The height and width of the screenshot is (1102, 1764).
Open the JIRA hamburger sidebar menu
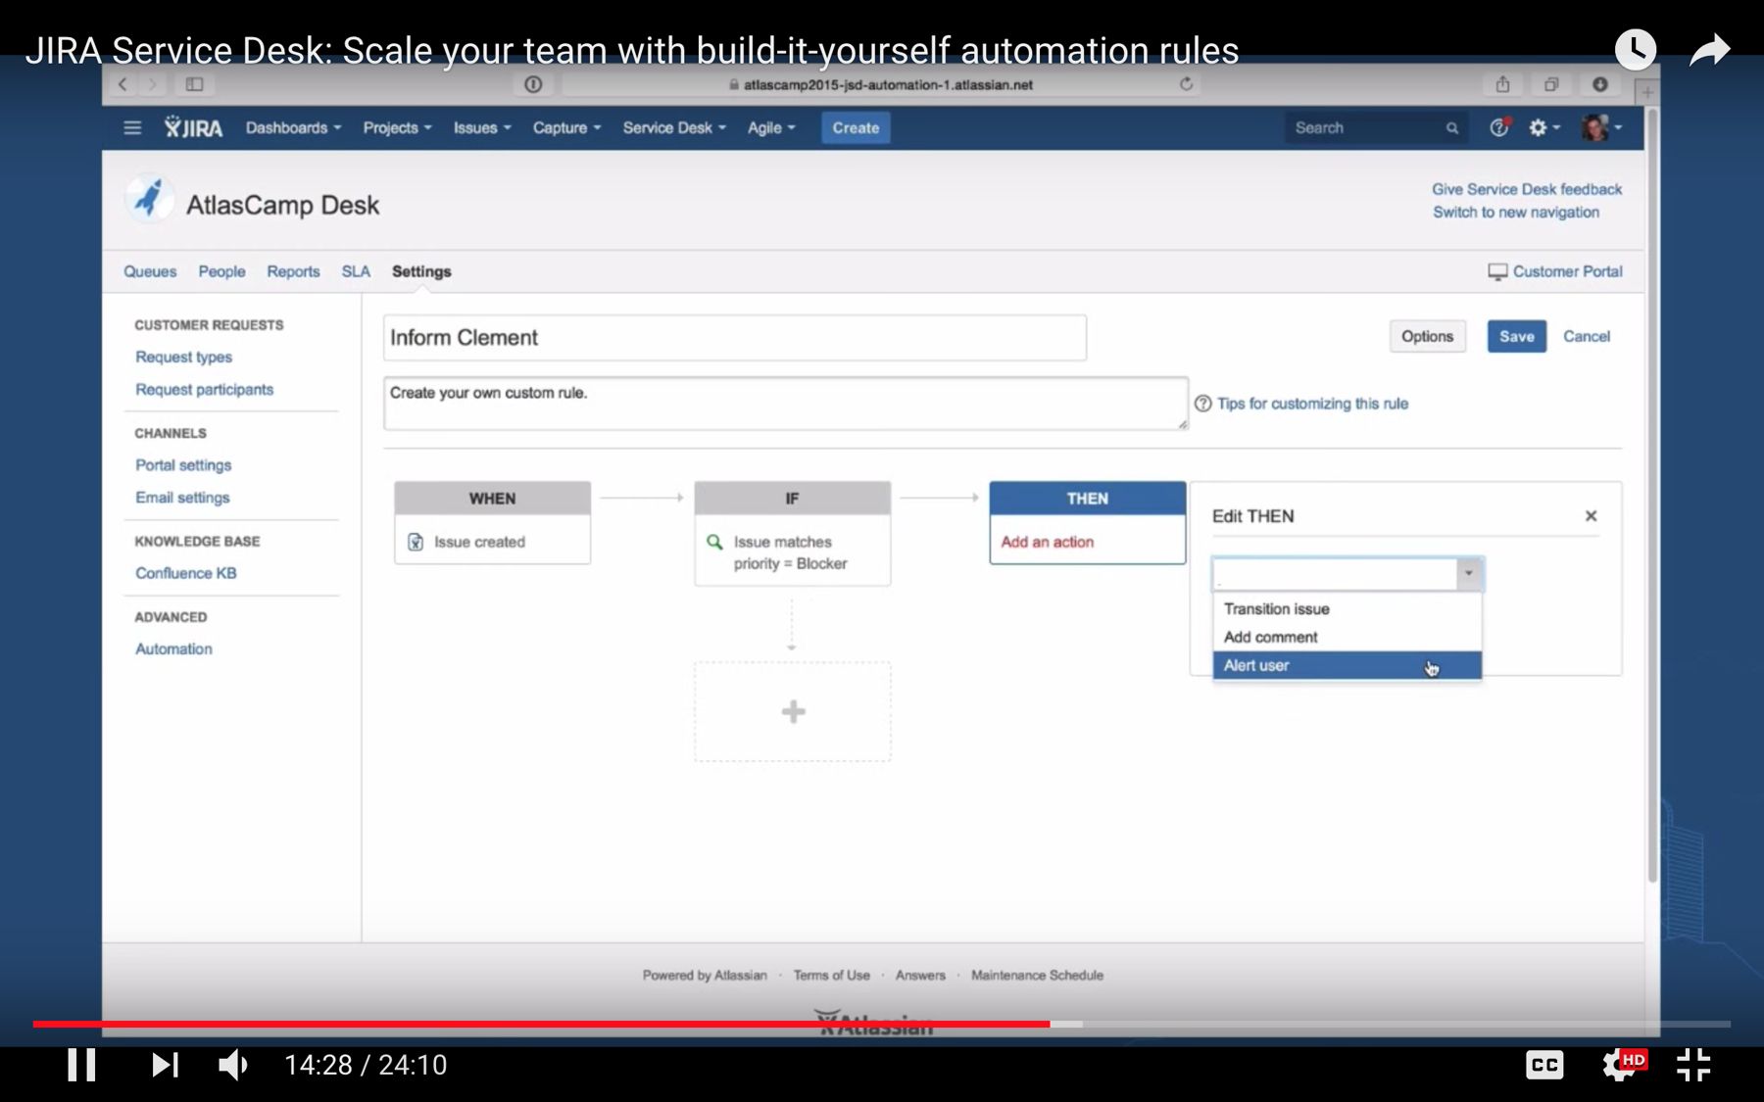pyautogui.click(x=132, y=127)
